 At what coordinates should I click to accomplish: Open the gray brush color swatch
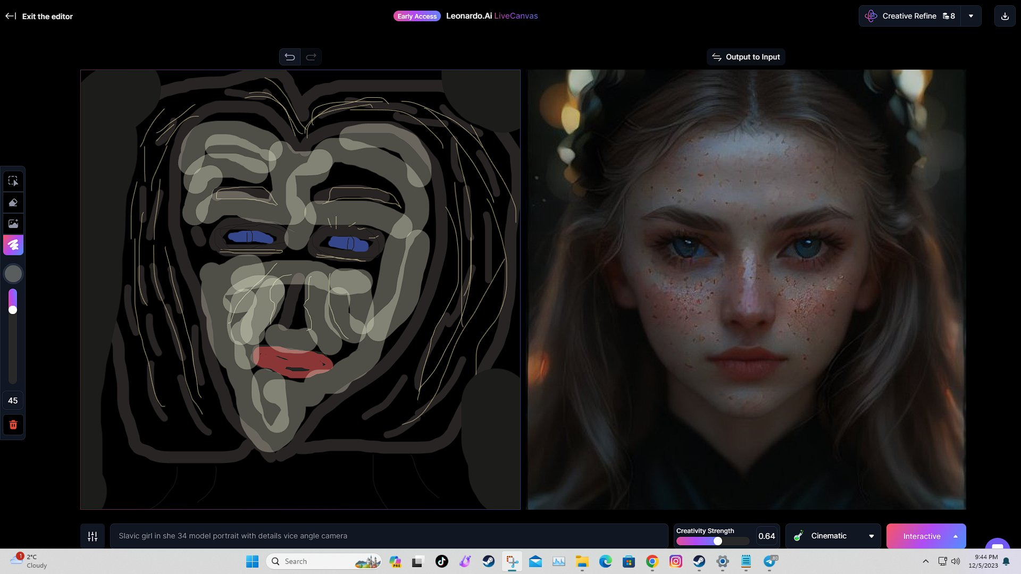coord(13,274)
